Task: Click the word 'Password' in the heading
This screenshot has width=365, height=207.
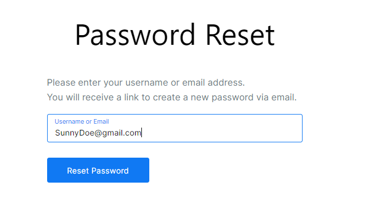Action: coord(135,35)
